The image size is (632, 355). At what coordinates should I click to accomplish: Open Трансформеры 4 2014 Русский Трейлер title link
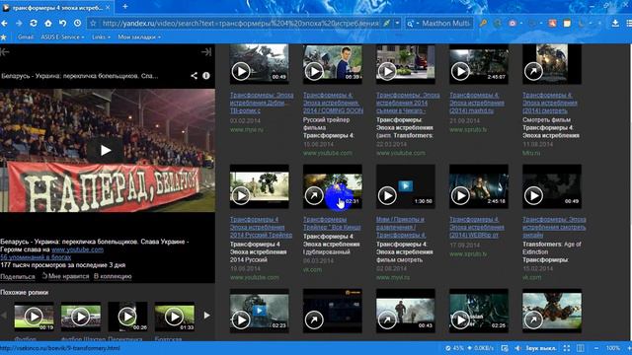(261, 227)
